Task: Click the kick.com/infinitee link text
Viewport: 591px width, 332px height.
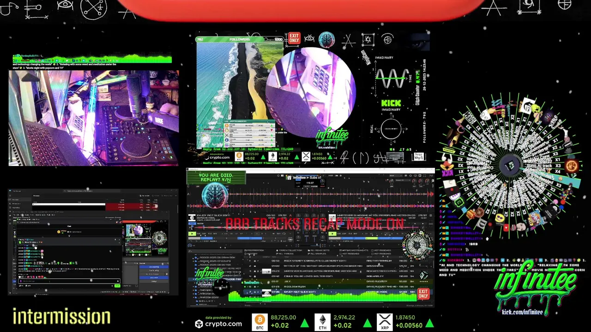Action: click(522, 312)
